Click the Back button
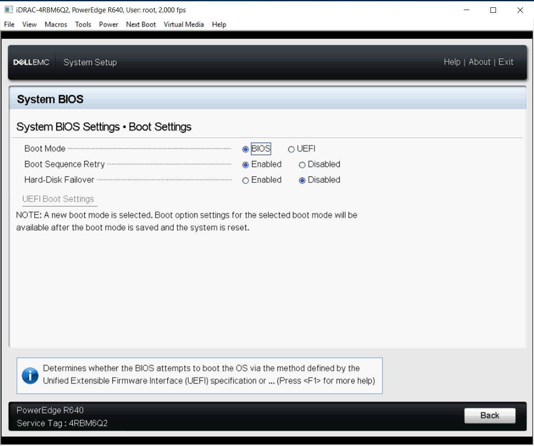534x446 pixels. (490, 416)
